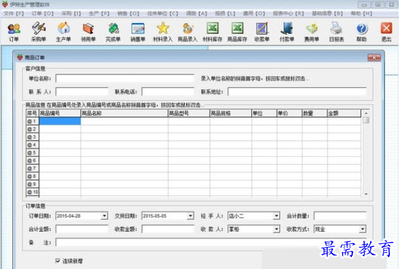The height and width of the screenshot is (269, 399).
Task: Open the 付款单 payment tool
Action: point(287,32)
